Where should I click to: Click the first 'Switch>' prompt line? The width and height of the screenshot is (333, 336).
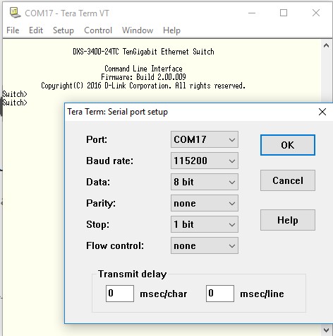coord(15,94)
